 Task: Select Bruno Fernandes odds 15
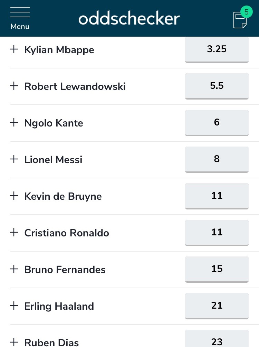(217, 269)
